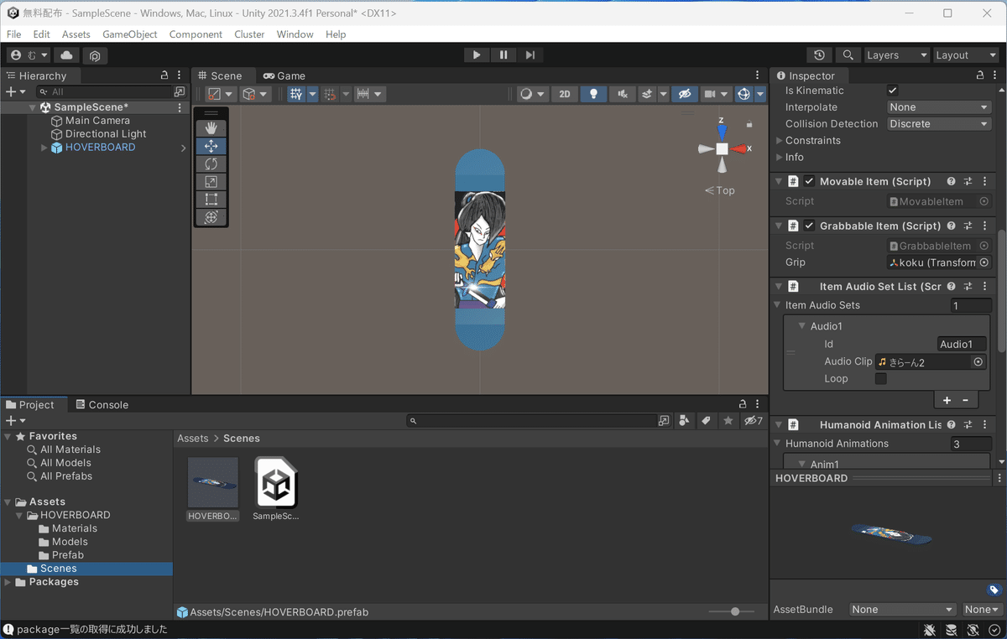Click the Audio1 Id text field
Viewport: 1007px width, 639px height.
(x=963, y=345)
